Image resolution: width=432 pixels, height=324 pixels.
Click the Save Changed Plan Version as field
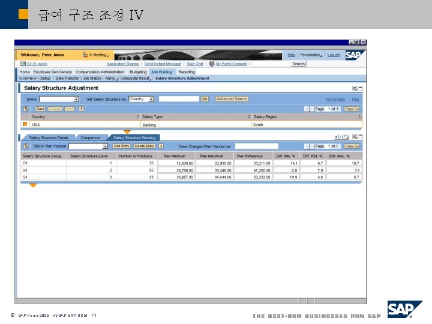click(257, 146)
